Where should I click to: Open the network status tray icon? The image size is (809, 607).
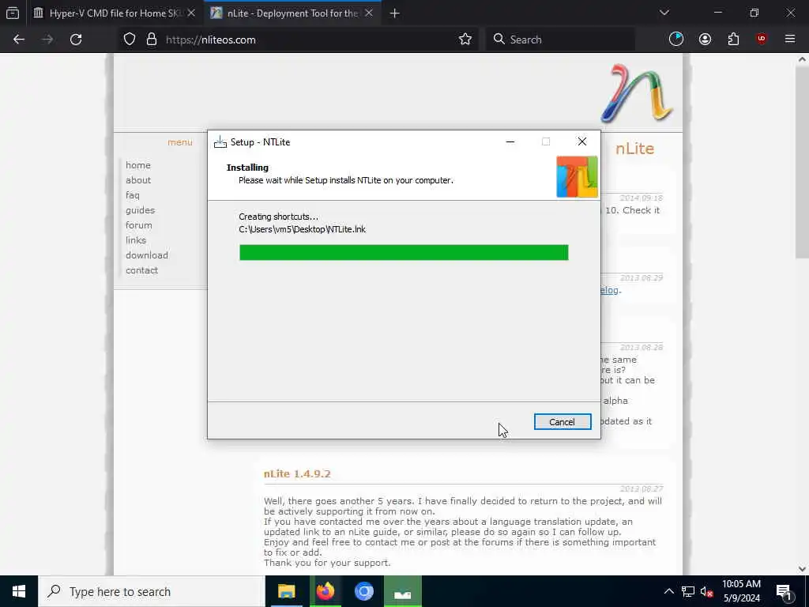688,591
